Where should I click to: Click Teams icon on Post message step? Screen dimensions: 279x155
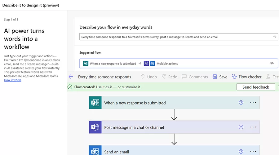tap(95, 127)
